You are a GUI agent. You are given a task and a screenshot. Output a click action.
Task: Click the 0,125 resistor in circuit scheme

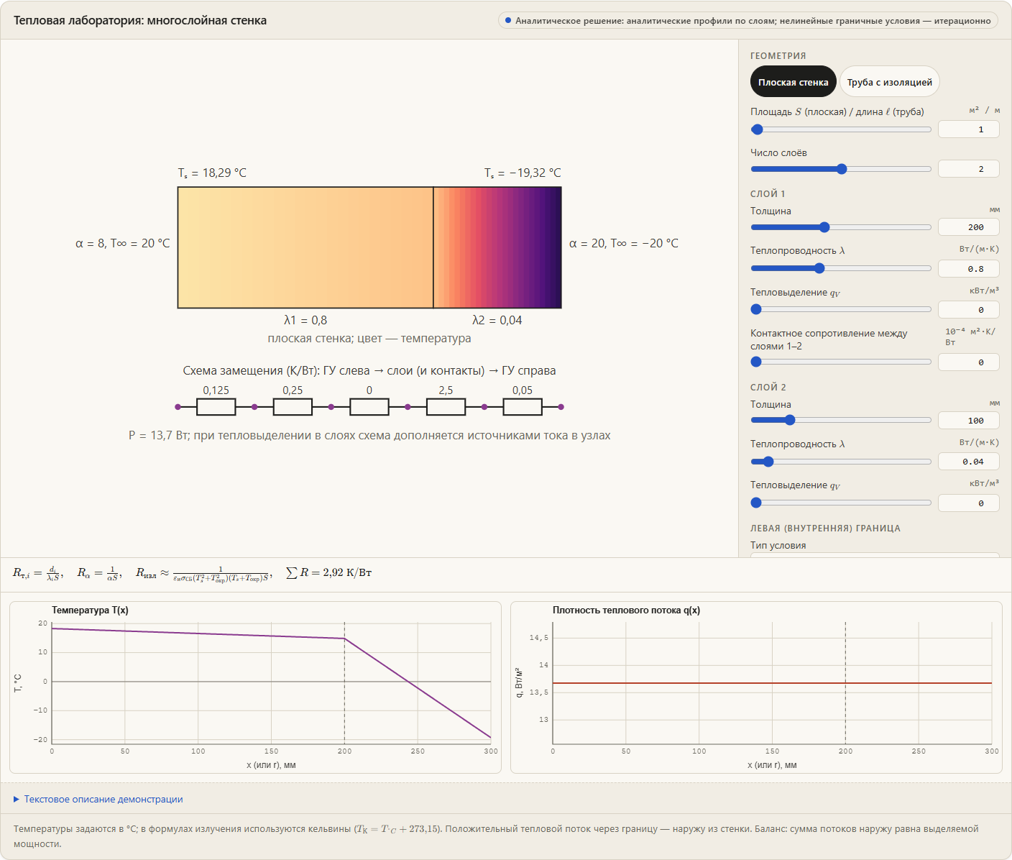pos(216,407)
